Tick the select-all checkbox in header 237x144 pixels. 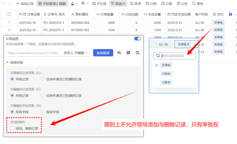[9, 14]
